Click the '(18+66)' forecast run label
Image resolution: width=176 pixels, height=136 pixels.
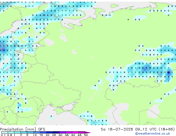pyautogui.click(x=167, y=129)
